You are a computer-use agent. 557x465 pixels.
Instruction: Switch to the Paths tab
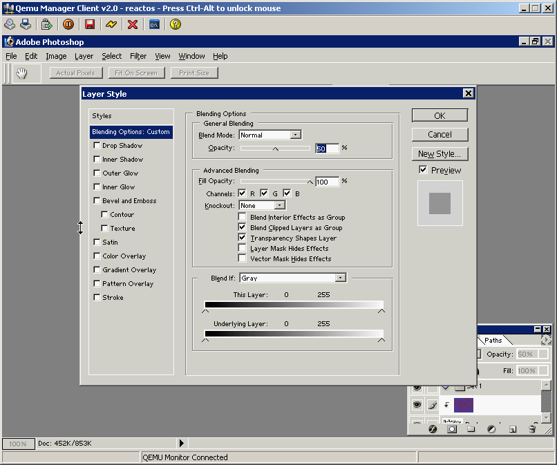(x=493, y=340)
